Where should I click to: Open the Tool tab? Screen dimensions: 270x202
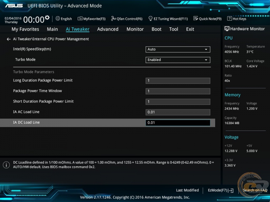tap(173, 29)
